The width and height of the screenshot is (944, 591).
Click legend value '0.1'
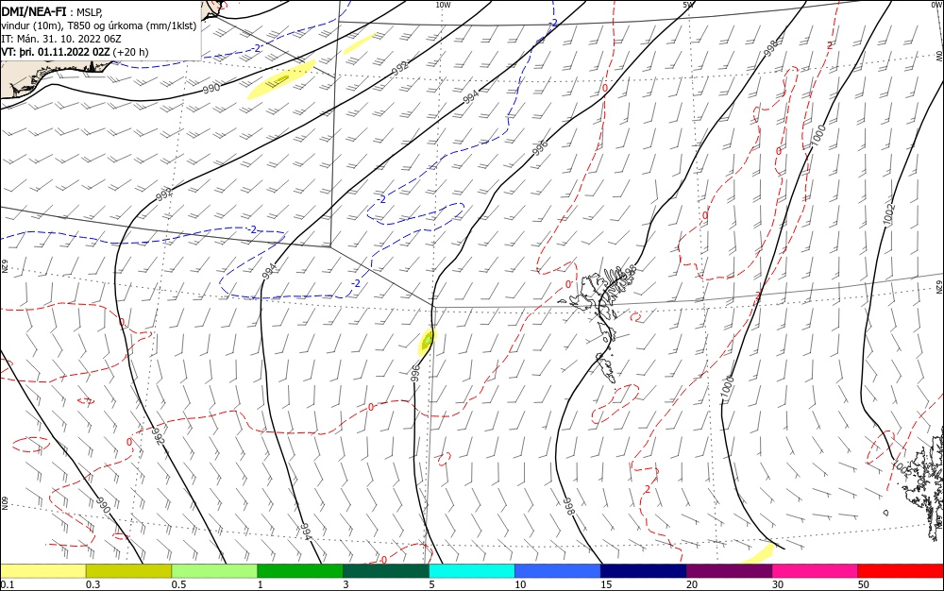8,584
